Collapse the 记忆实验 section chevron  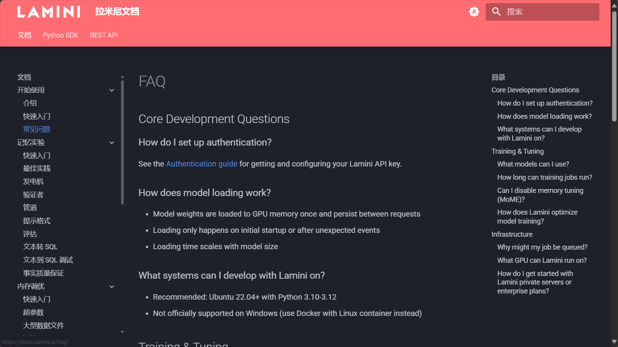[112, 143]
